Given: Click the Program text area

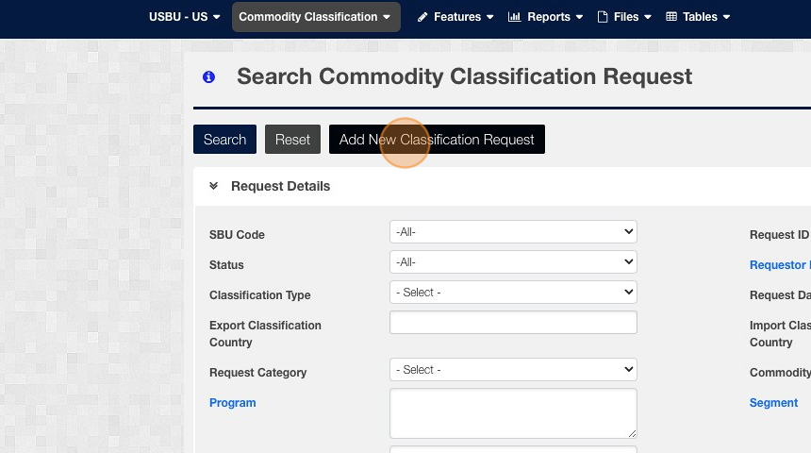Looking at the screenshot, I should (513, 412).
